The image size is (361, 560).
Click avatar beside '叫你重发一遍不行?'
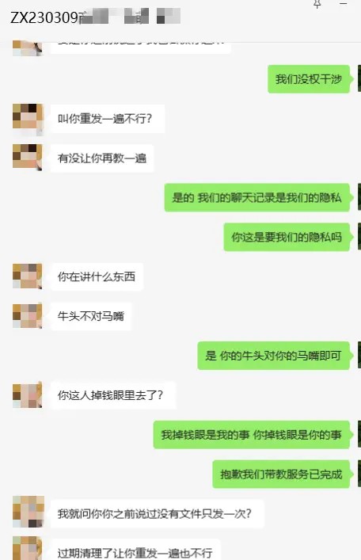(28, 119)
